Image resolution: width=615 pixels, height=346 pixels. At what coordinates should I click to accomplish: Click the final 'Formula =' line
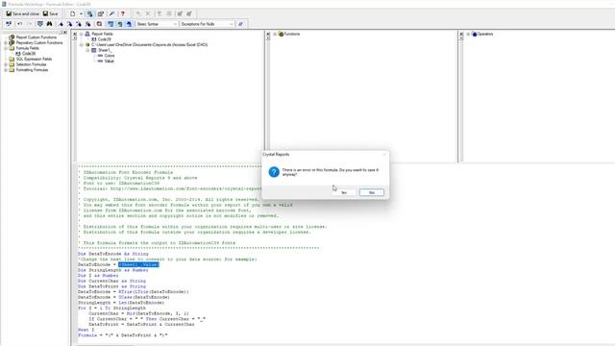[122, 335]
